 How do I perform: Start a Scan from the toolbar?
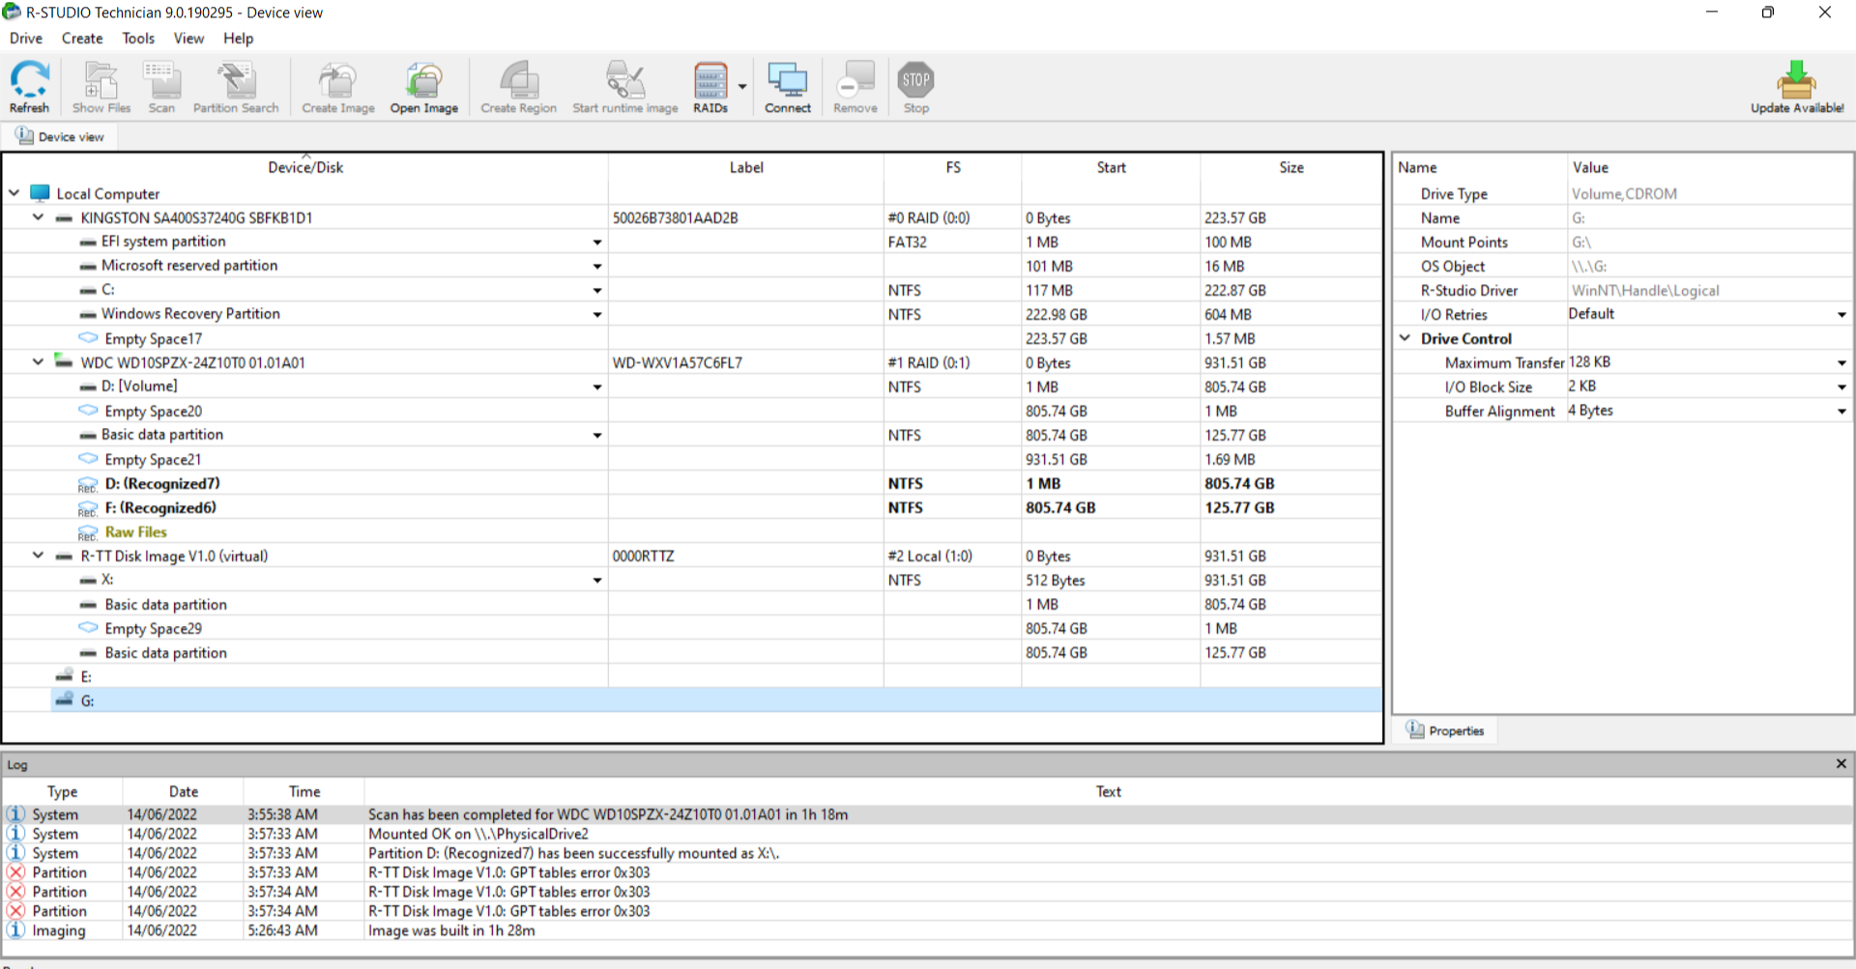[x=161, y=87]
